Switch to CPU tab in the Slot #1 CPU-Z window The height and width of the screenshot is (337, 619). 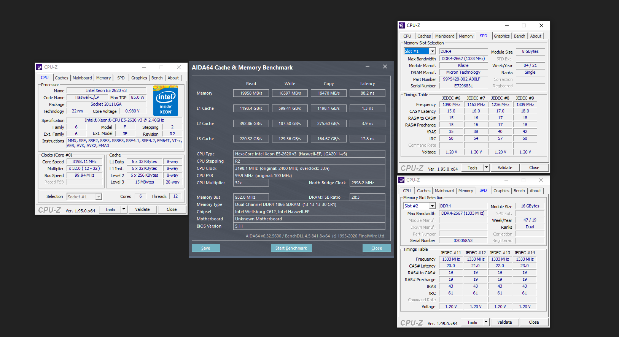tap(407, 36)
